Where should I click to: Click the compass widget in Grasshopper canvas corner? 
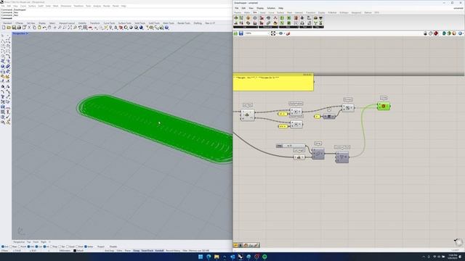(458, 242)
